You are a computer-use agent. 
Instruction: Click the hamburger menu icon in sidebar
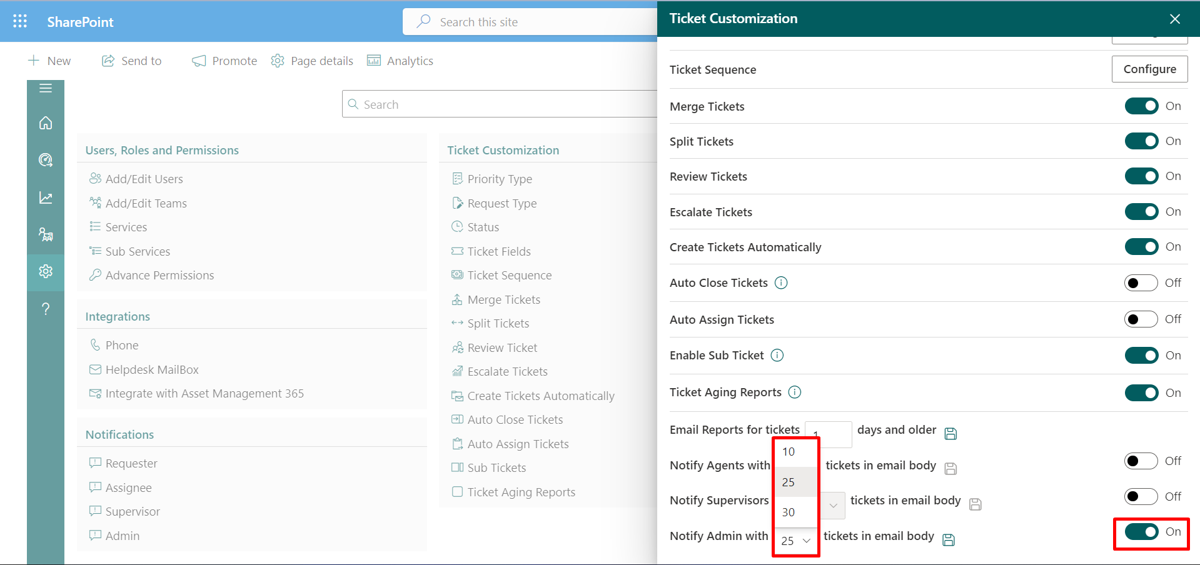[x=46, y=88]
